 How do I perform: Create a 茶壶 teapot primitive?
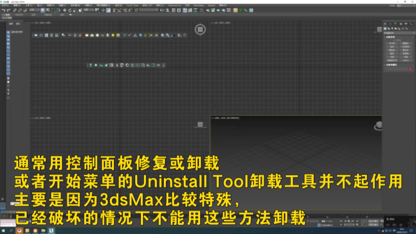pyautogui.click(x=392, y=57)
